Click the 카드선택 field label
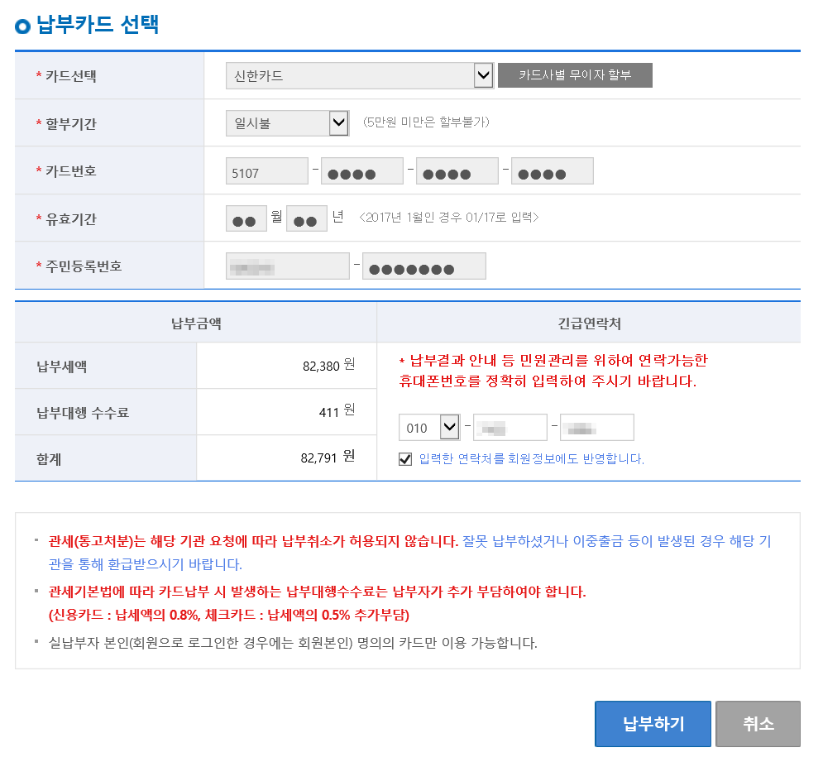The image size is (823, 762). click(71, 75)
